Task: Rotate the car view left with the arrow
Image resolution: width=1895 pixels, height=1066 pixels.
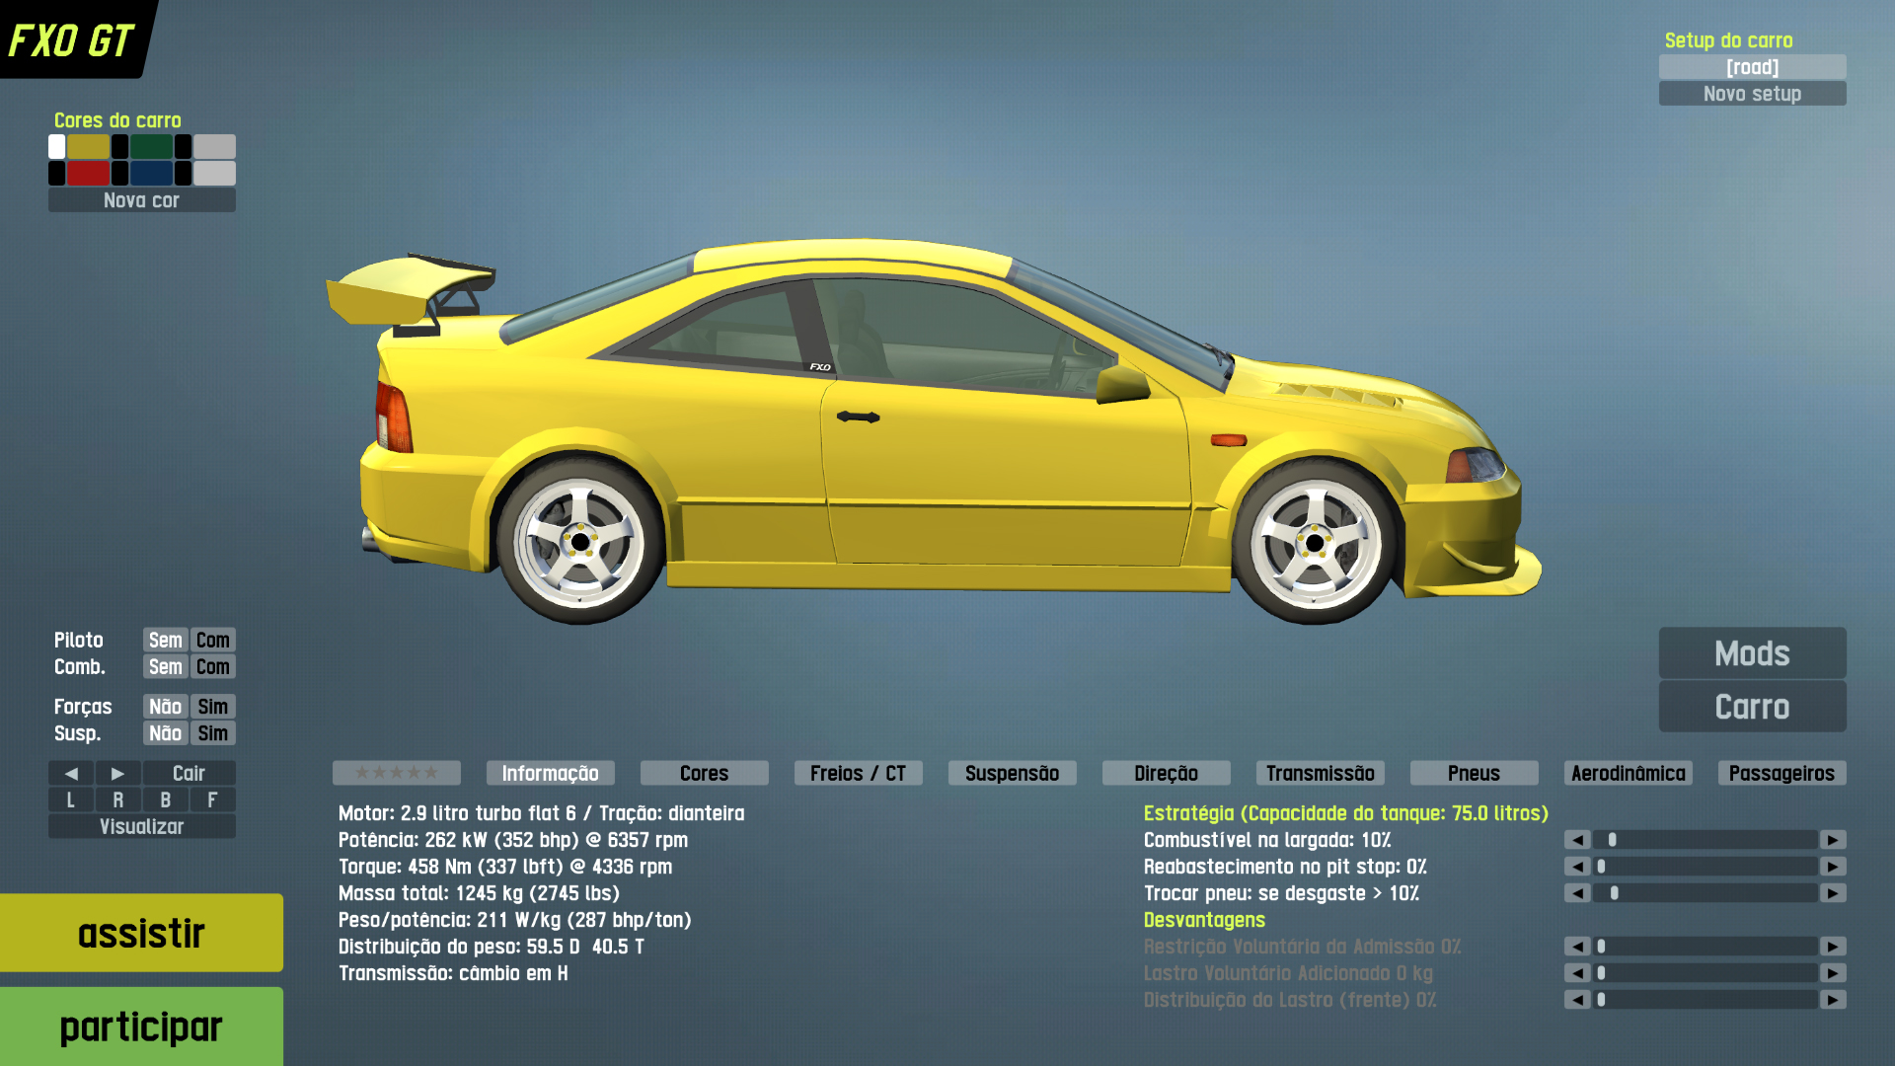Action: 70,773
